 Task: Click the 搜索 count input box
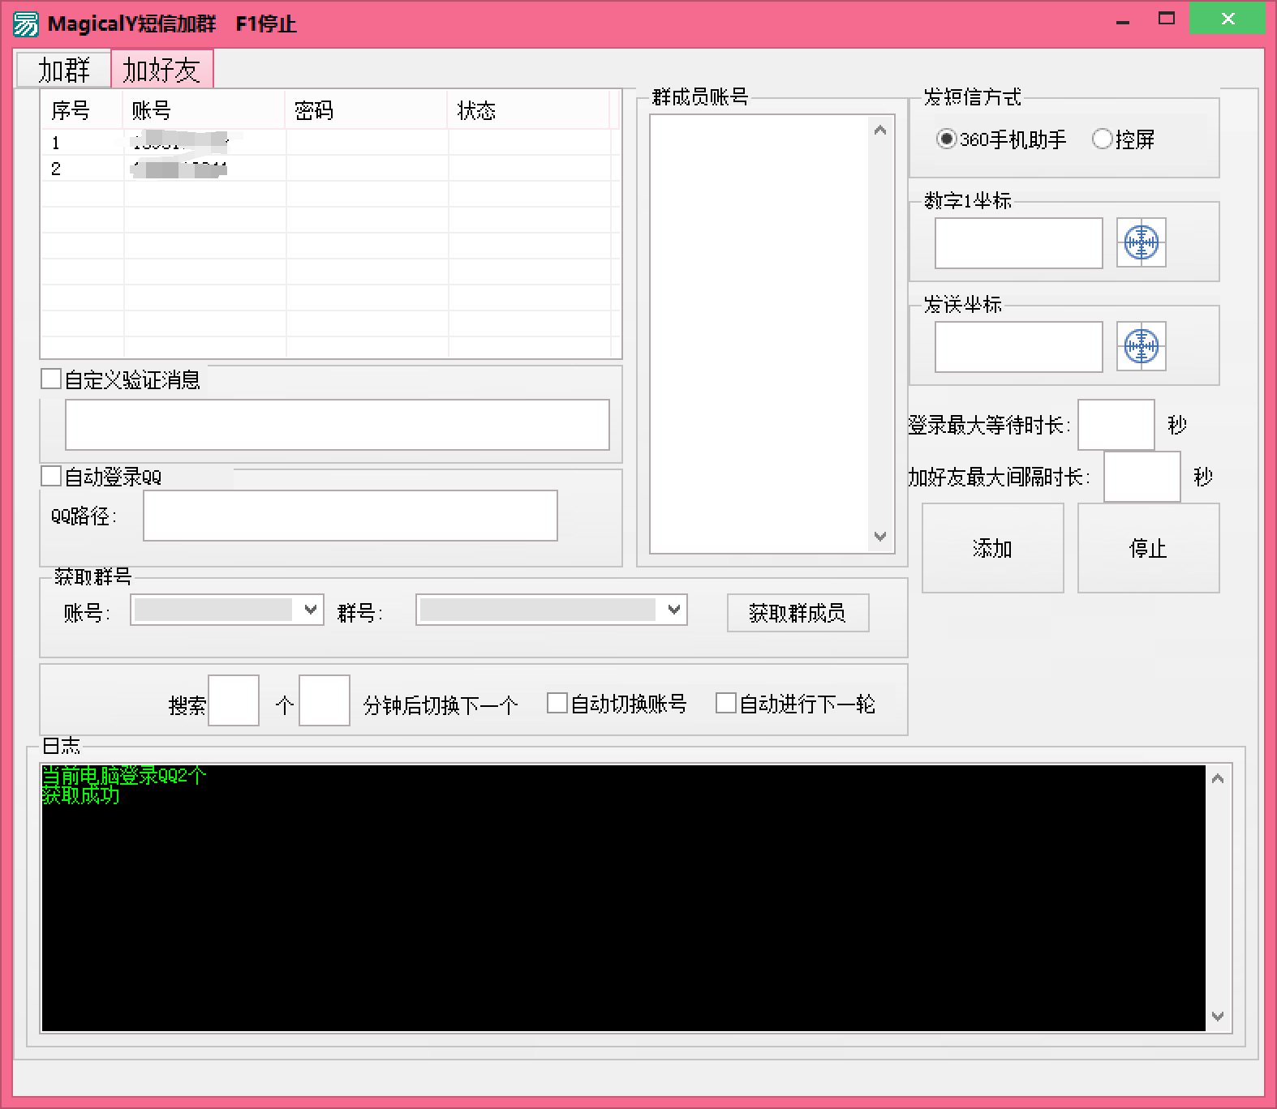pos(234,700)
